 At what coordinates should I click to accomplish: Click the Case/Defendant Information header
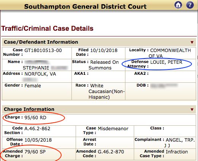click(41, 42)
